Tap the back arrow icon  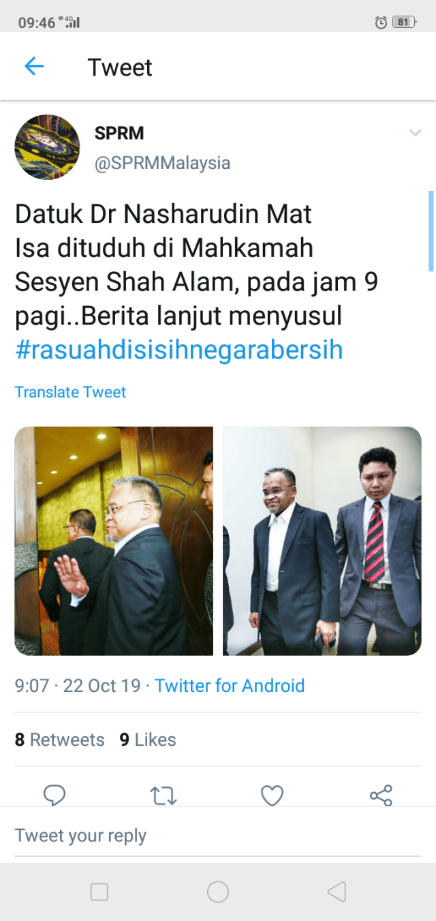pos(34,66)
